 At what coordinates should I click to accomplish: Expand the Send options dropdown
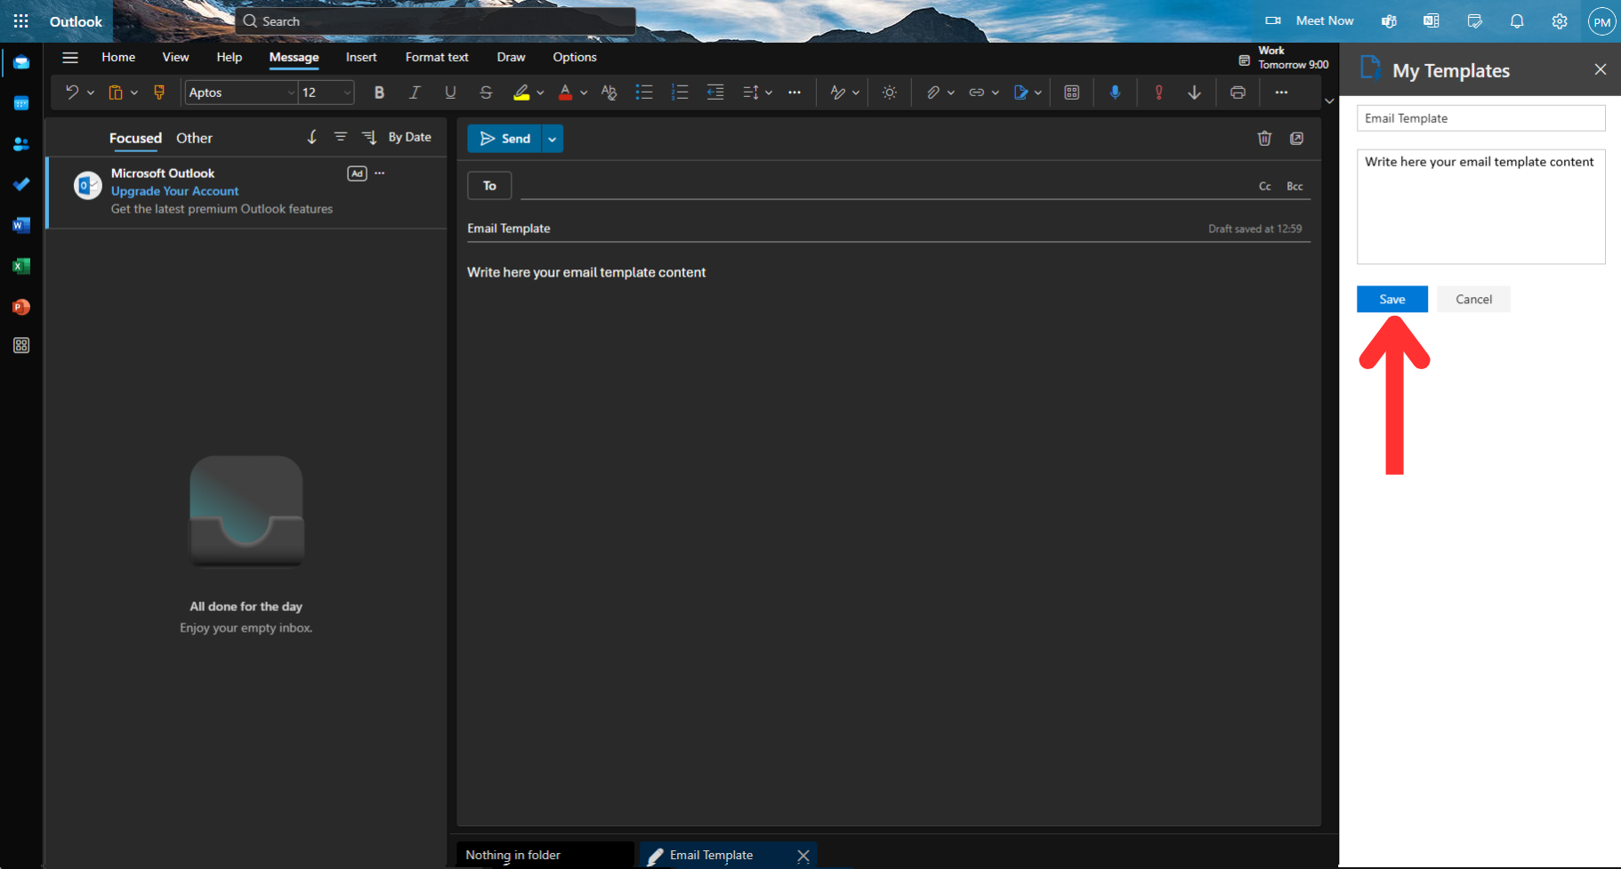coord(552,139)
